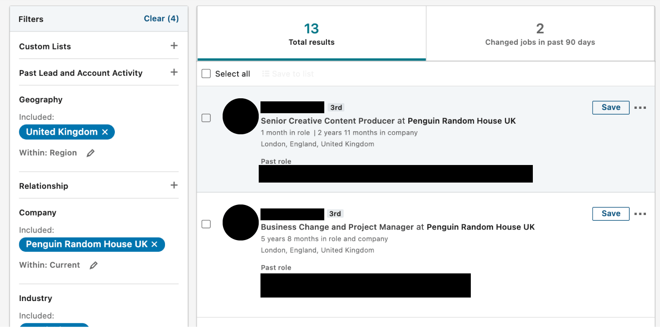Edit the Within: Current company setting
The height and width of the screenshot is (330, 660).
pyautogui.click(x=94, y=265)
